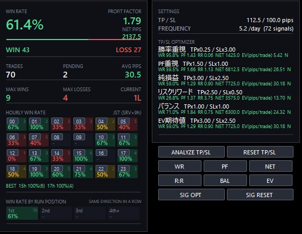Click the 2137.5 net pips value

[x=132, y=36]
